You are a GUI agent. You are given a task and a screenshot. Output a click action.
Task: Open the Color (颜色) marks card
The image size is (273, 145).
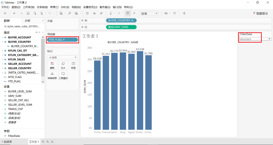click(52, 65)
